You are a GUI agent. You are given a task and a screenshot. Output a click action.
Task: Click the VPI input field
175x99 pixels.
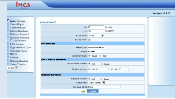pyautogui.click(x=96, y=27)
